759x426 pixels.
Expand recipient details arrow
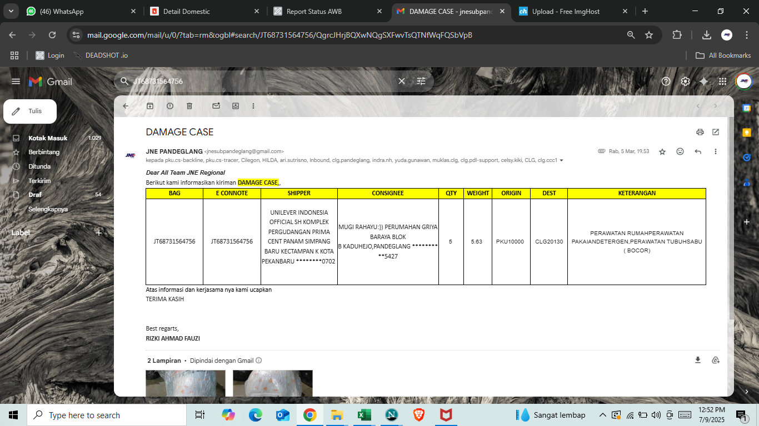[x=561, y=160]
